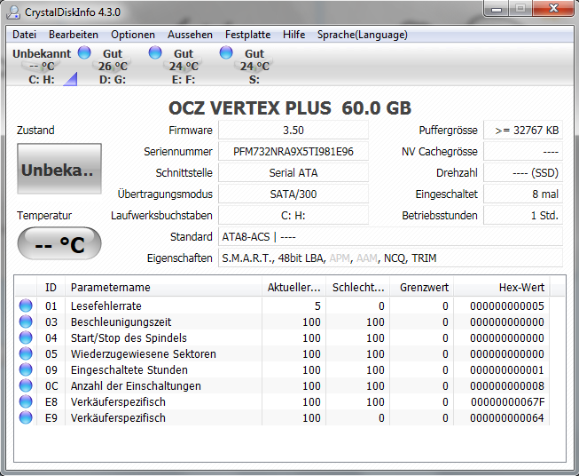This screenshot has height=476, width=579.
Task: Open the Festplatte menu
Action: click(247, 35)
